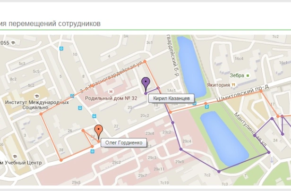This screenshot has width=291, height=191.
Task: Click the Институт Международных graduation cap icon
Action: click(x=37, y=96)
